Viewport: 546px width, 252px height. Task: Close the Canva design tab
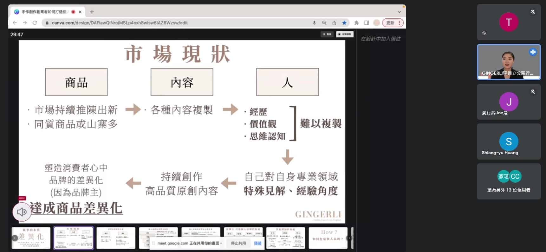[80, 12]
